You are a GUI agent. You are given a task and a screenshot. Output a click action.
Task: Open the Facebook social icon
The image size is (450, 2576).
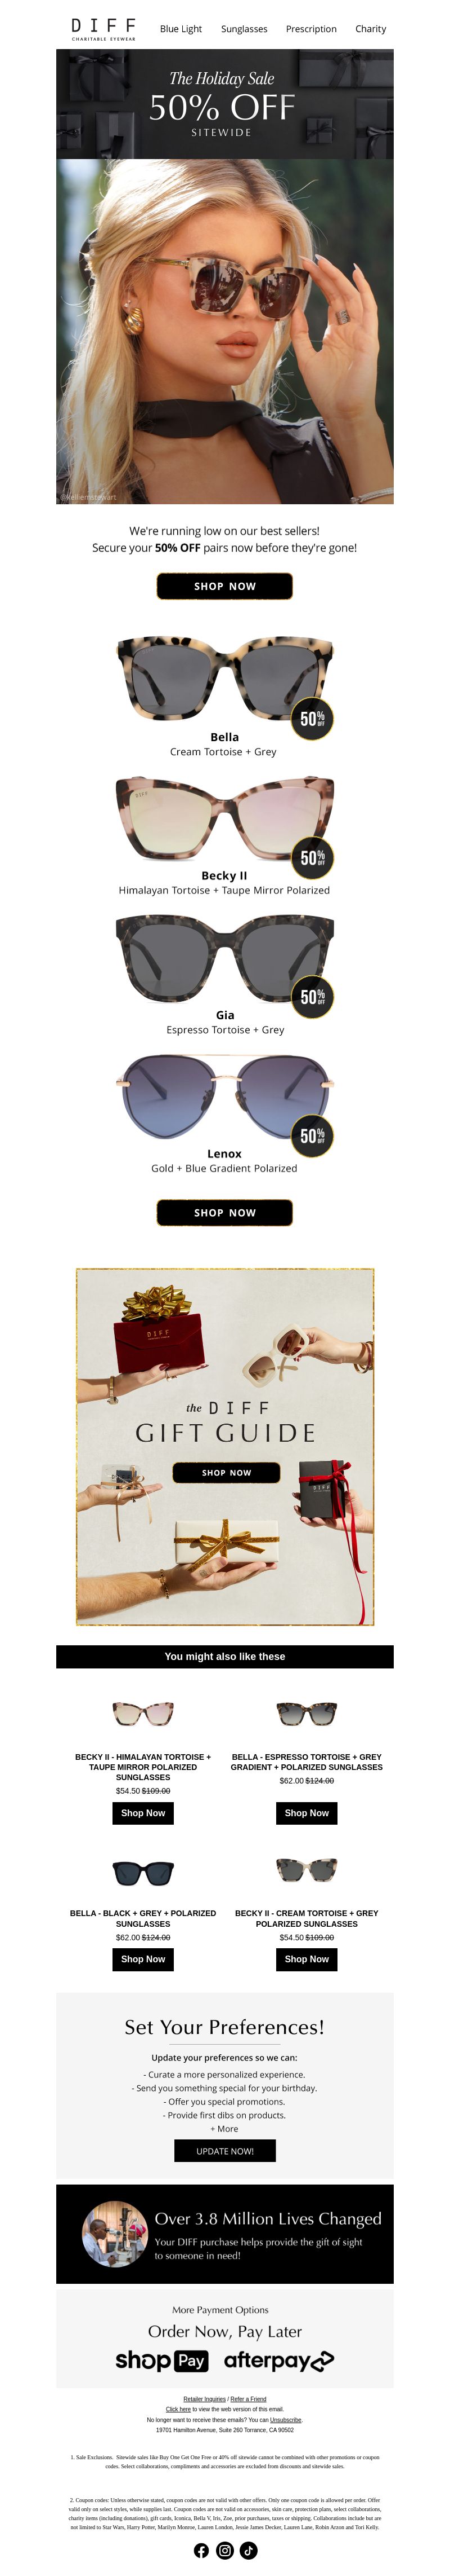tap(201, 2550)
